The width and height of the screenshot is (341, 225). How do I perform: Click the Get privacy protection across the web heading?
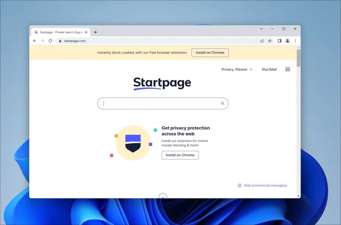[186, 131]
